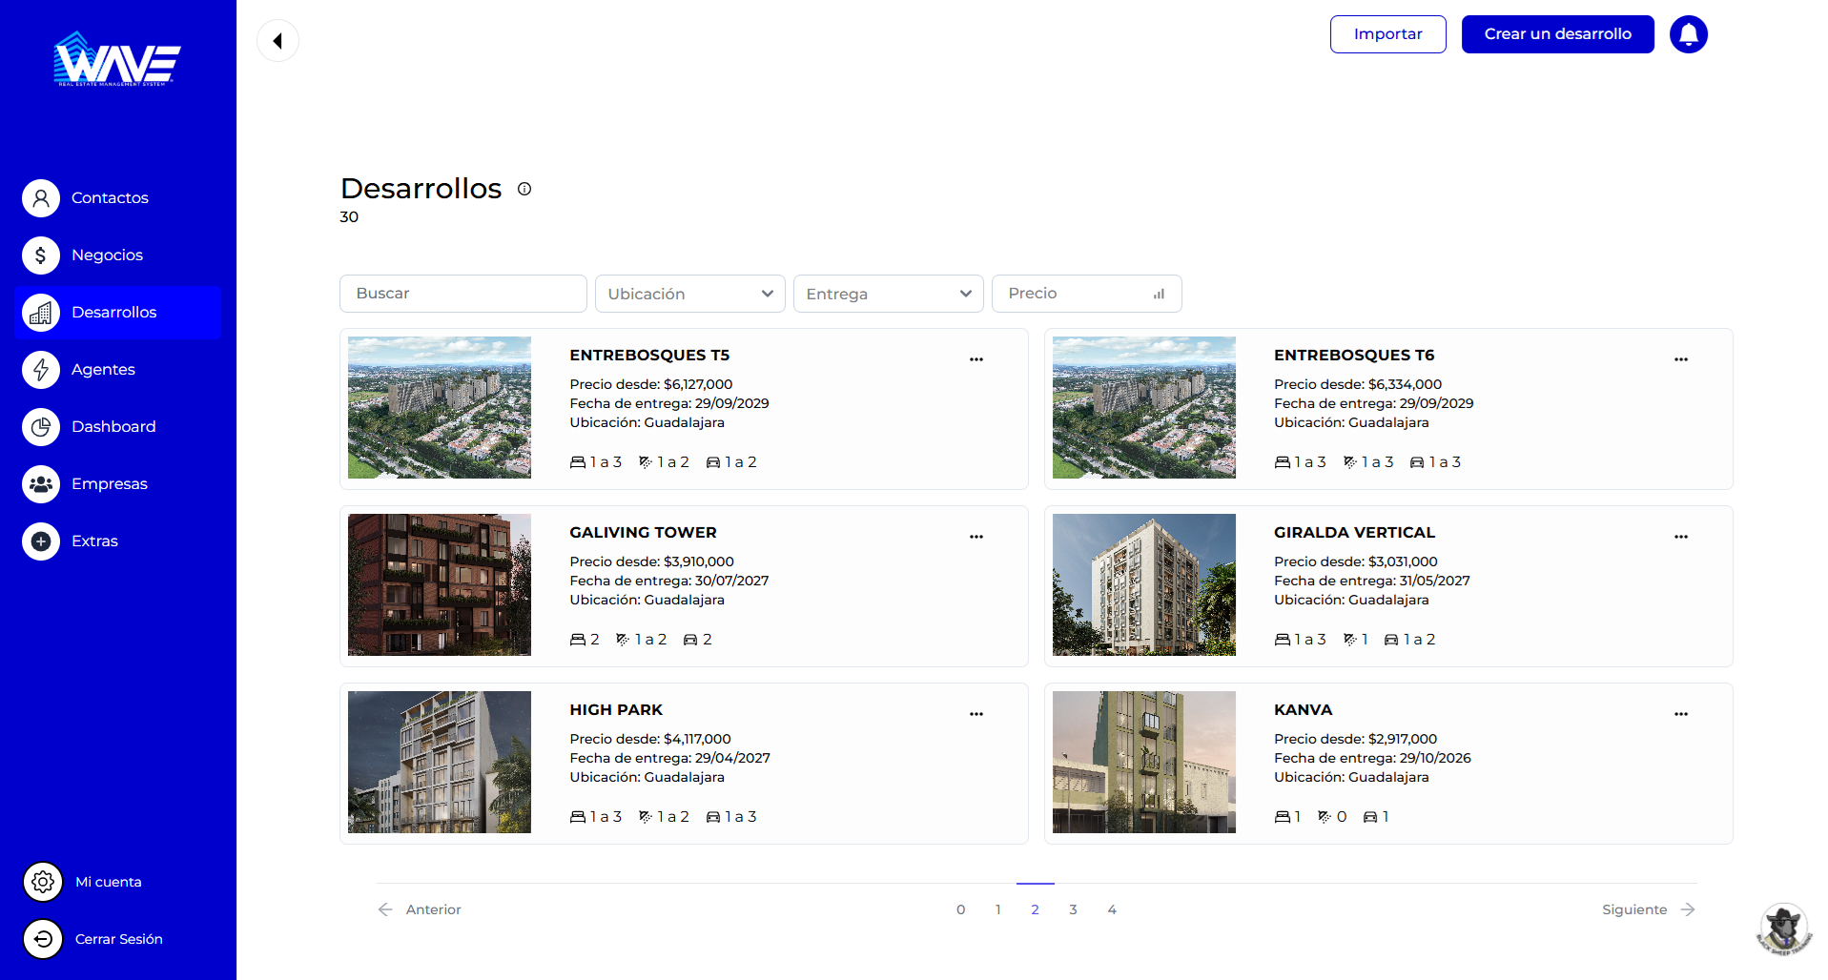Open Agentes lightning icon in sidebar
The height and width of the screenshot is (980, 1828).
(41, 369)
